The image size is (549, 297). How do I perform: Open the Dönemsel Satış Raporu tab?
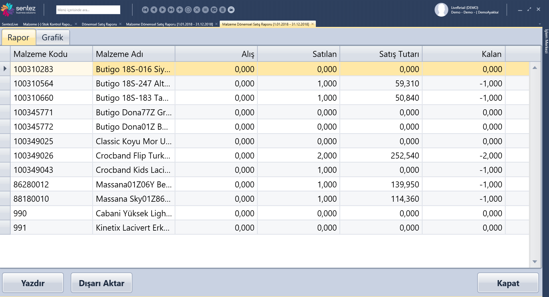[99, 24]
